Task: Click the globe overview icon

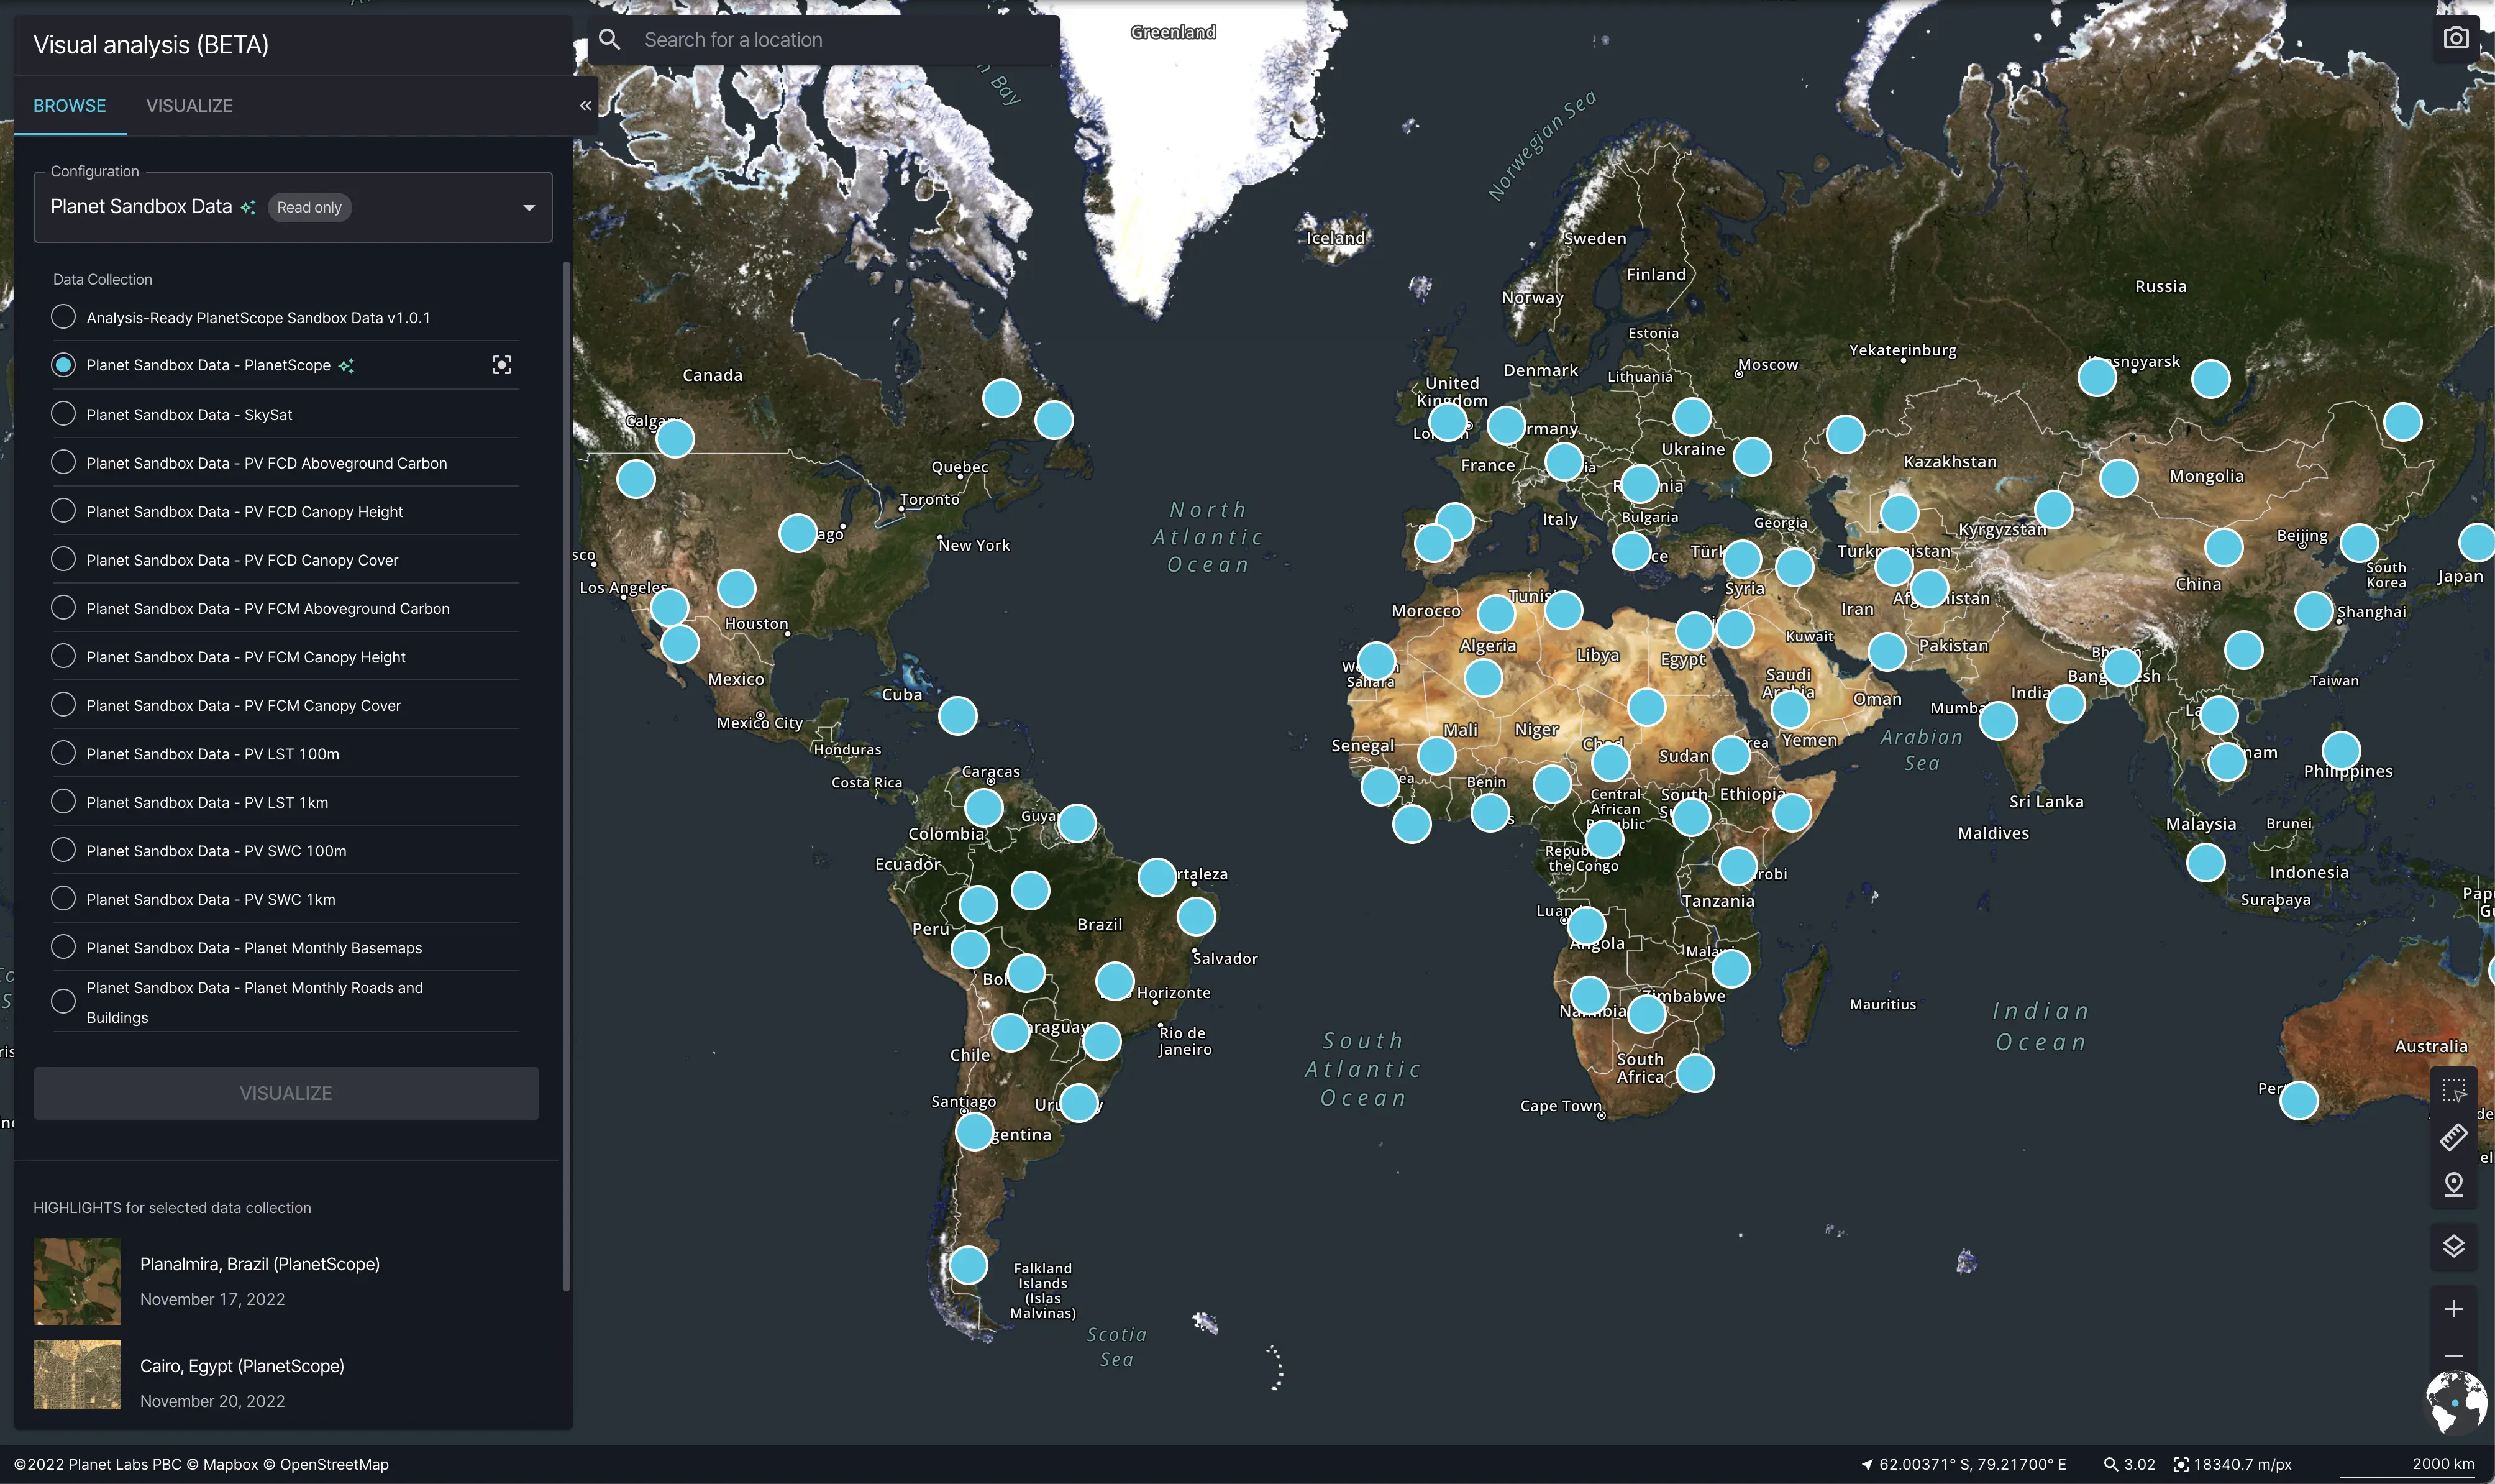Action: click(x=2456, y=1402)
